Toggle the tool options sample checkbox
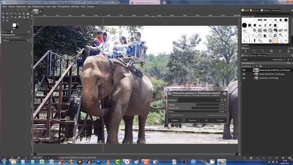This screenshot has height=165, width=293. pyautogui.click(x=3, y=37)
